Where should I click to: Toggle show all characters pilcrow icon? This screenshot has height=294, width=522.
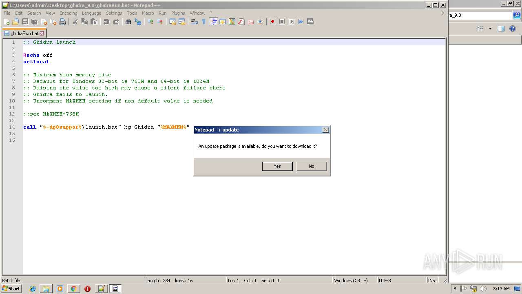tap(204, 22)
